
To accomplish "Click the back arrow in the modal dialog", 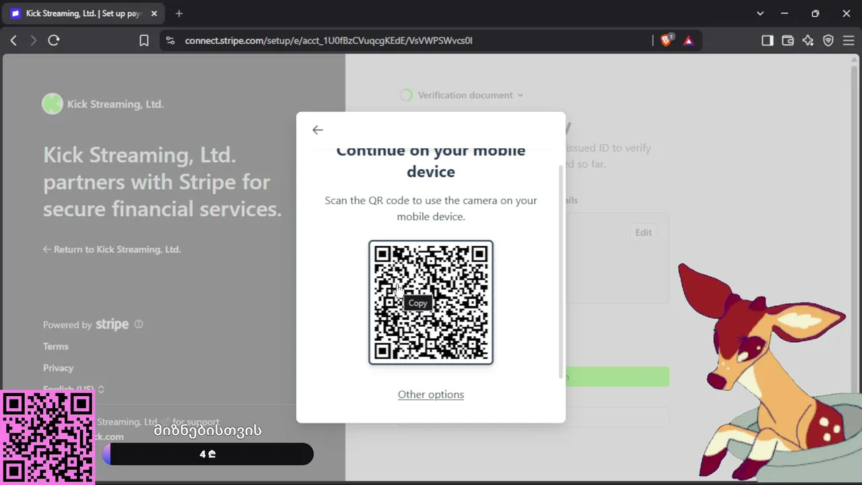I will coord(318,130).
